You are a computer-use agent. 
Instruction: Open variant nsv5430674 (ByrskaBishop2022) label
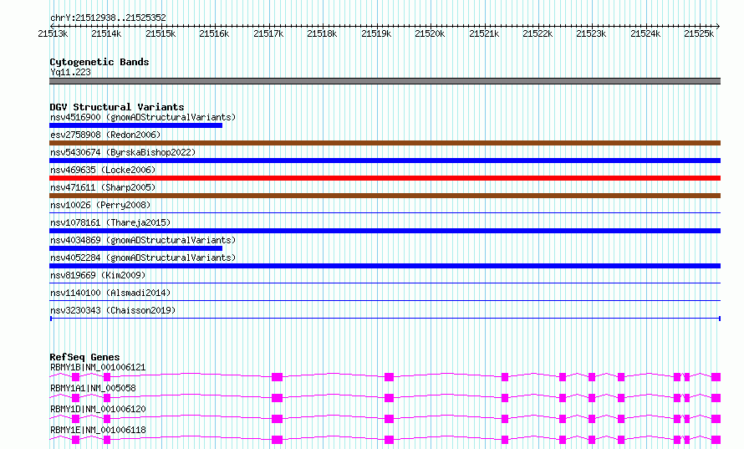(123, 152)
